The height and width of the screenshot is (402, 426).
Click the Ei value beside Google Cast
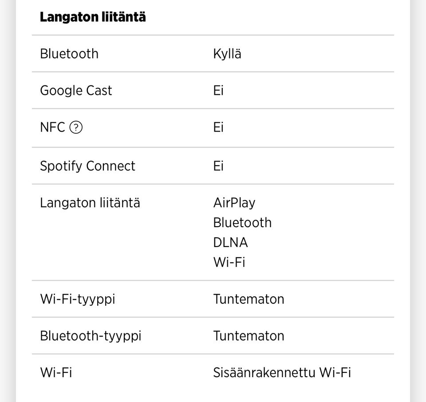point(218,90)
